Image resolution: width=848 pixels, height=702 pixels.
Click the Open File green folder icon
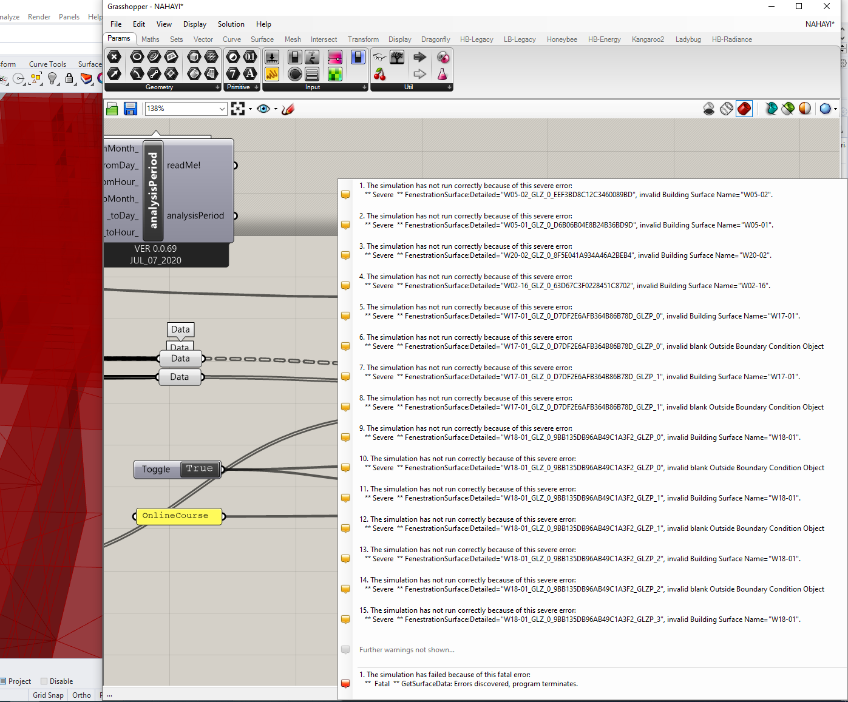(112, 109)
